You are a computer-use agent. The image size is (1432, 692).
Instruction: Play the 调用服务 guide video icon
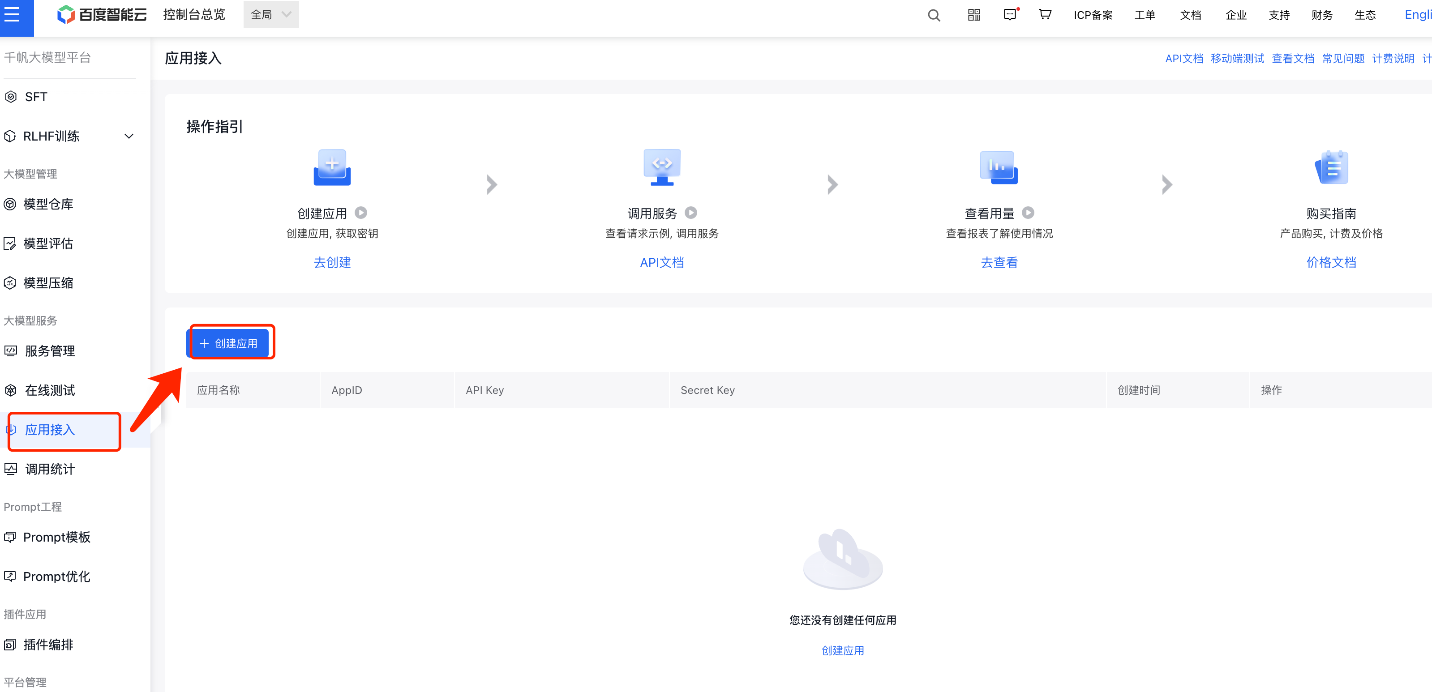690,213
